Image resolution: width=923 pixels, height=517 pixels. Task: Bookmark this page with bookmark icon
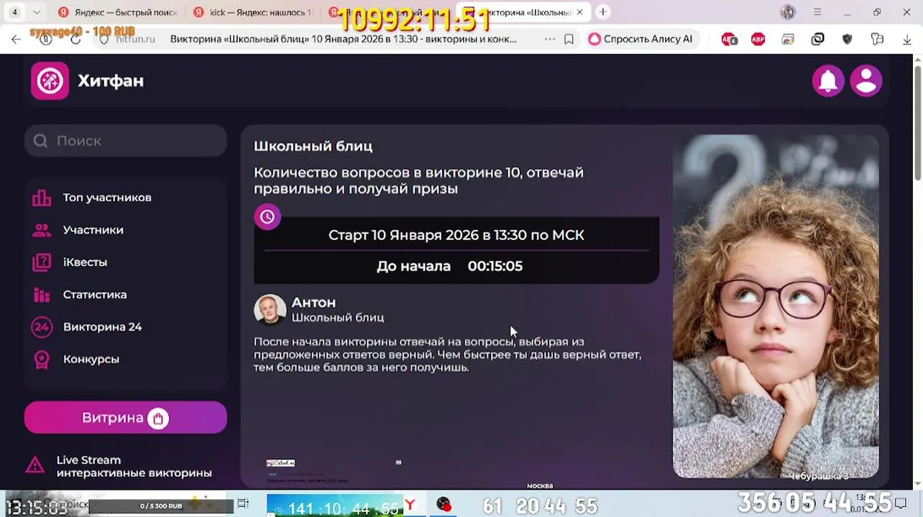click(569, 39)
